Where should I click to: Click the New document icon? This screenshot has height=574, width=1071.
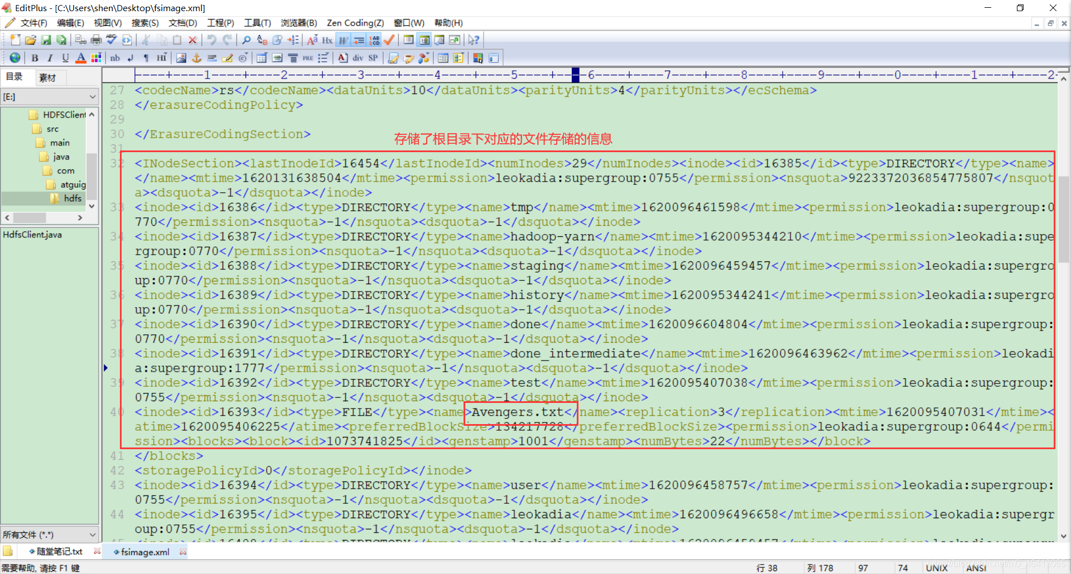click(15, 40)
